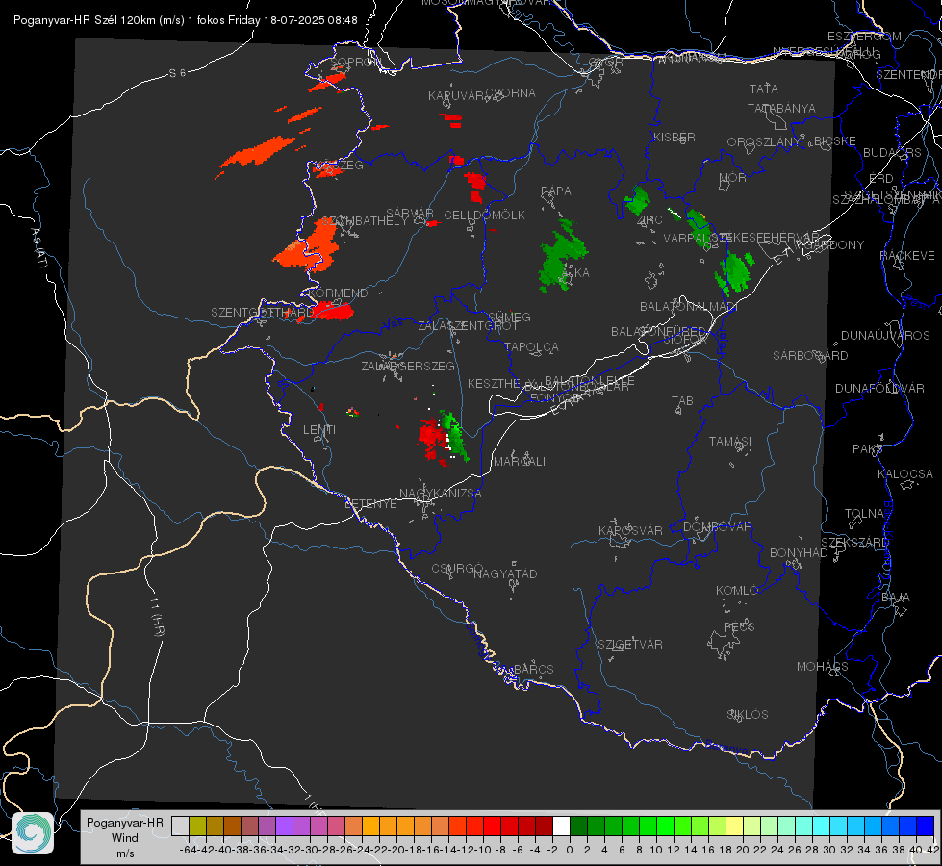The width and height of the screenshot is (942, 866).
Task: Select the grey swatch left of -64
Action: pyautogui.click(x=180, y=826)
